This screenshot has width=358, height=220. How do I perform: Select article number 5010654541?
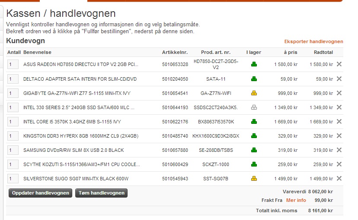coord(175,93)
